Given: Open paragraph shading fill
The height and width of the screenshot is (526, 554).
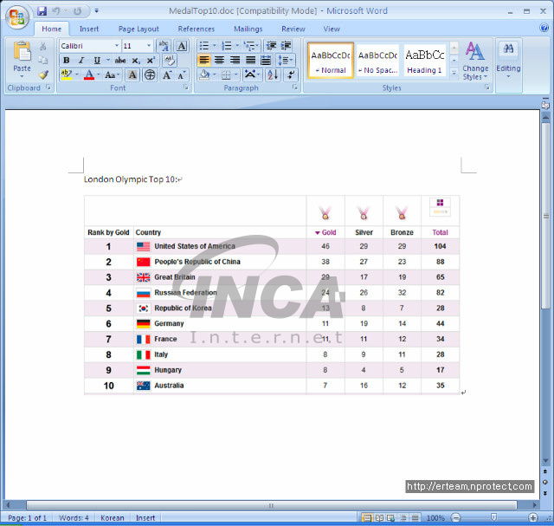Looking at the screenshot, I should 204,75.
